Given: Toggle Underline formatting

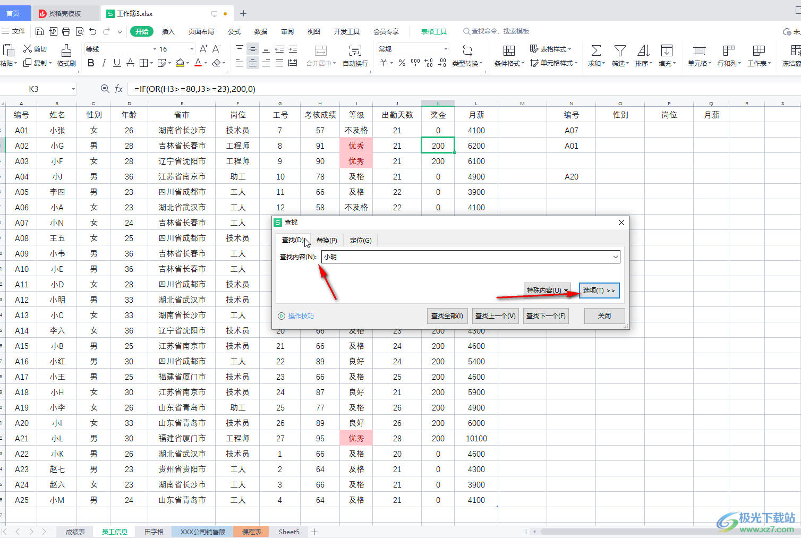Looking at the screenshot, I should 117,63.
